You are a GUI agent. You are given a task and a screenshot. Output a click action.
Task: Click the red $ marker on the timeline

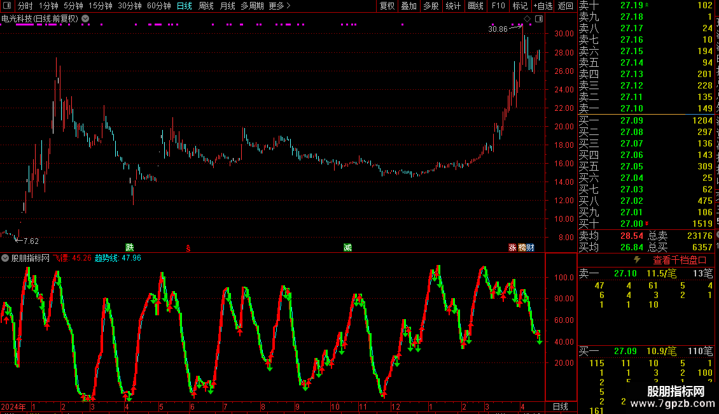click(188, 248)
